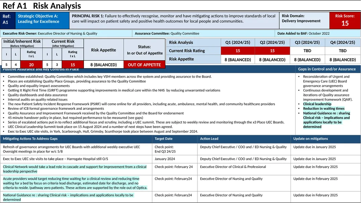Click the highlighted 'Clinical Network would take a lead role' action
This screenshot has height=203, width=361.
click(x=75, y=169)
